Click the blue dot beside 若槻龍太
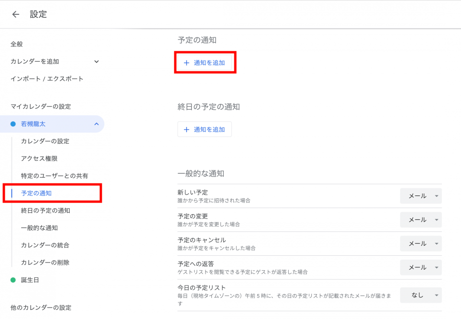Viewport: 461px width, 319px height. coord(13,124)
